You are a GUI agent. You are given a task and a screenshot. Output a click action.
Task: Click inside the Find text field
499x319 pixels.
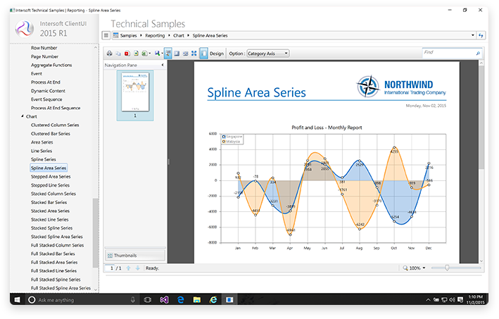[448, 53]
